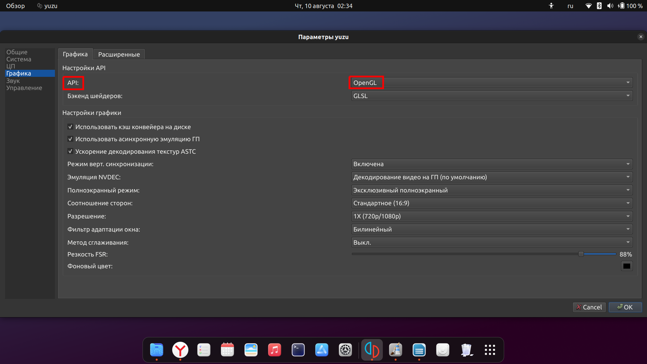The image size is (647, 364).
Task: Open vertical sync mode dropdown
Action: [492, 164]
